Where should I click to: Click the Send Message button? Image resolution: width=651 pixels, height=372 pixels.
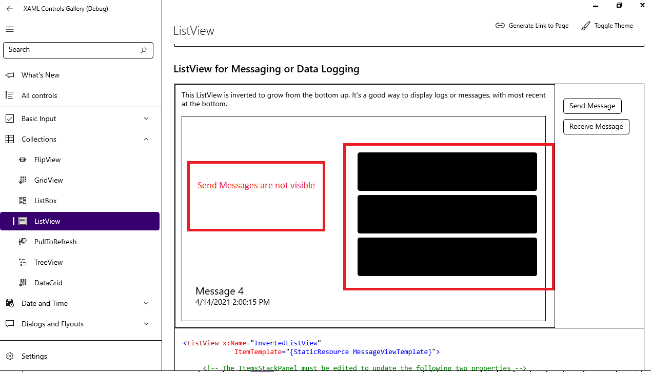[x=592, y=106]
